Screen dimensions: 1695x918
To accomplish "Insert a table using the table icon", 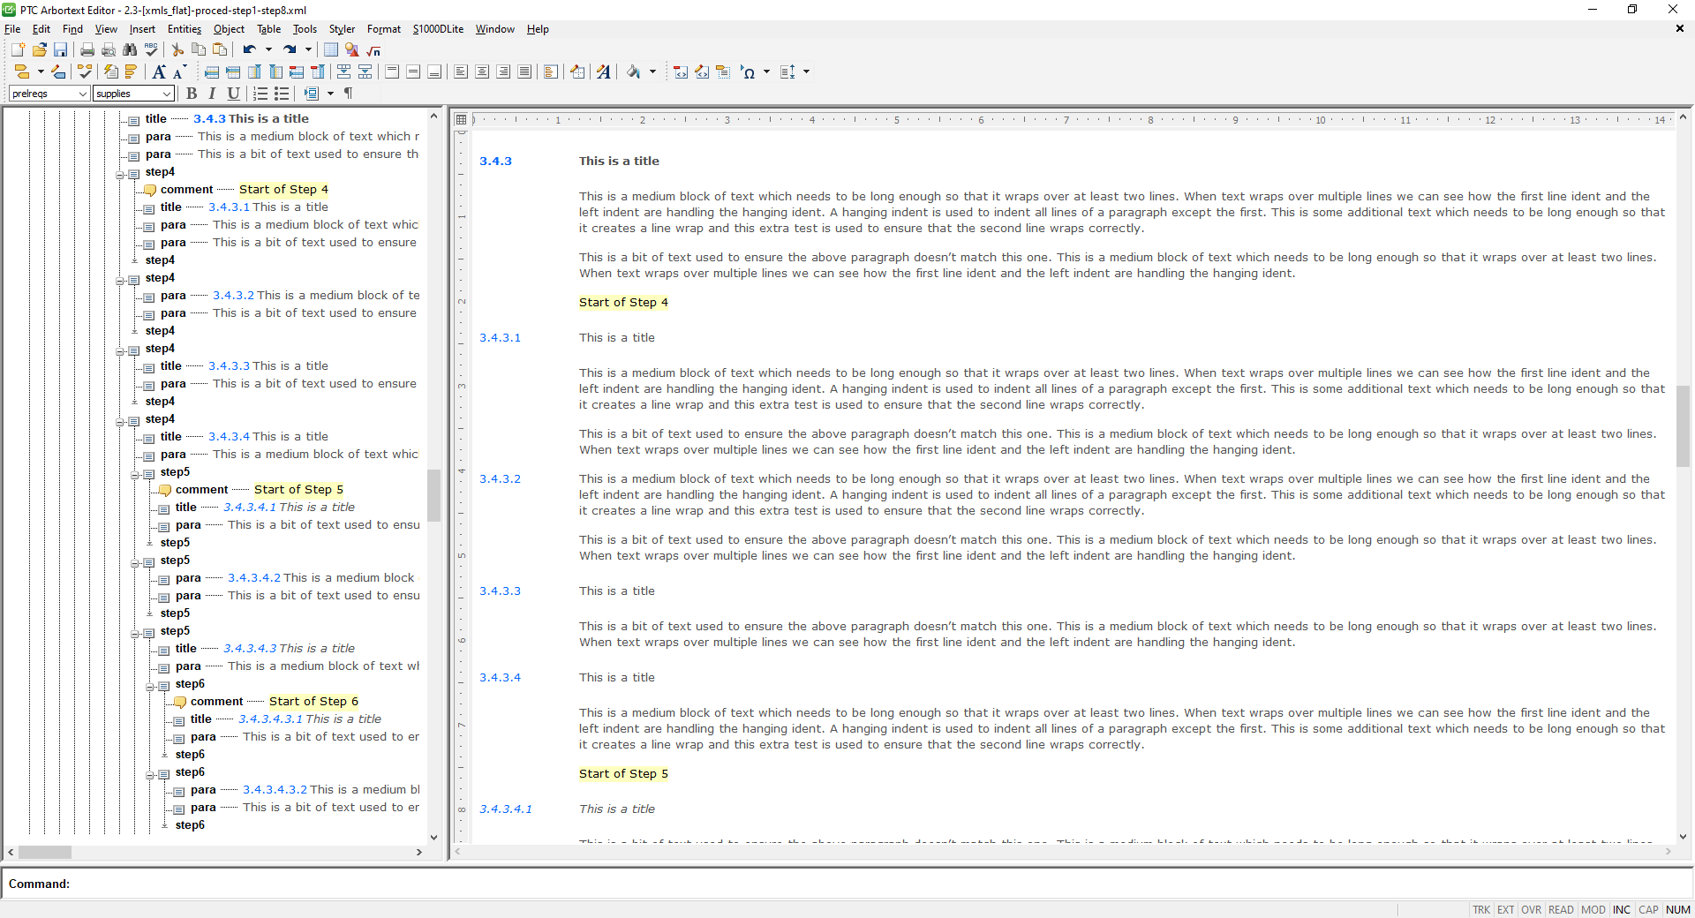I will pyautogui.click(x=329, y=50).
